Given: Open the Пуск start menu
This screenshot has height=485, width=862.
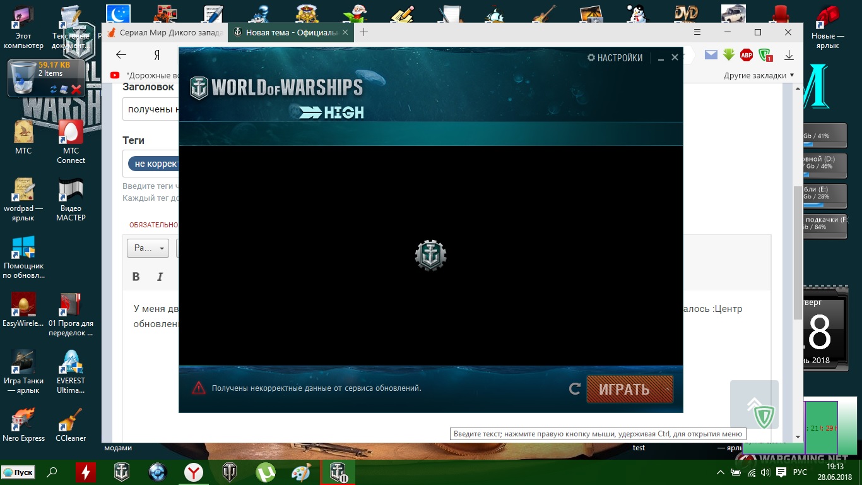Looking at the screenshot, I should [18, 472].
